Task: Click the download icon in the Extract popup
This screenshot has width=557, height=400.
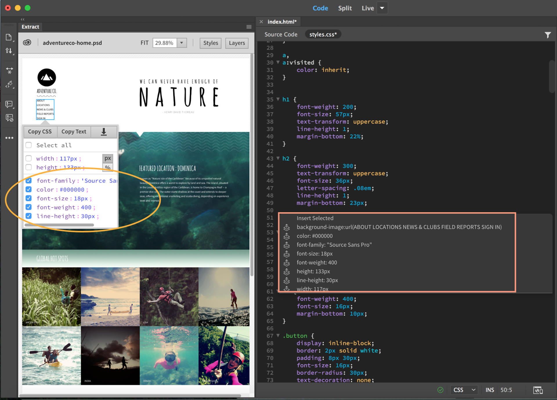Action: [104, 131]
